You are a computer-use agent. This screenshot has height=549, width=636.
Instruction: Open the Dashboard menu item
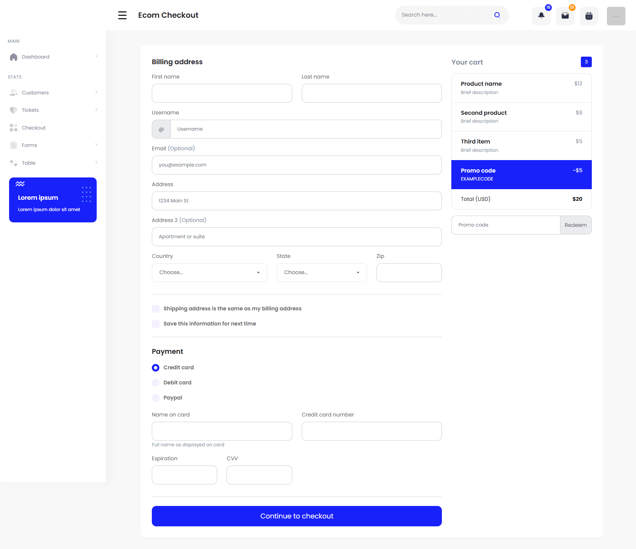coord(36,57)
